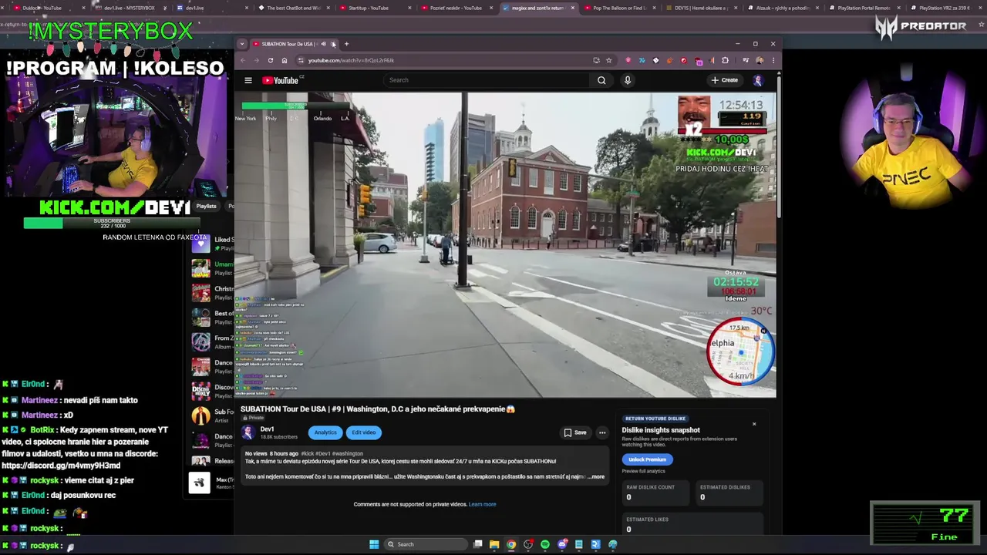Expand the tab search dropdown arrow
987x555 pixels.
(242, 44)
